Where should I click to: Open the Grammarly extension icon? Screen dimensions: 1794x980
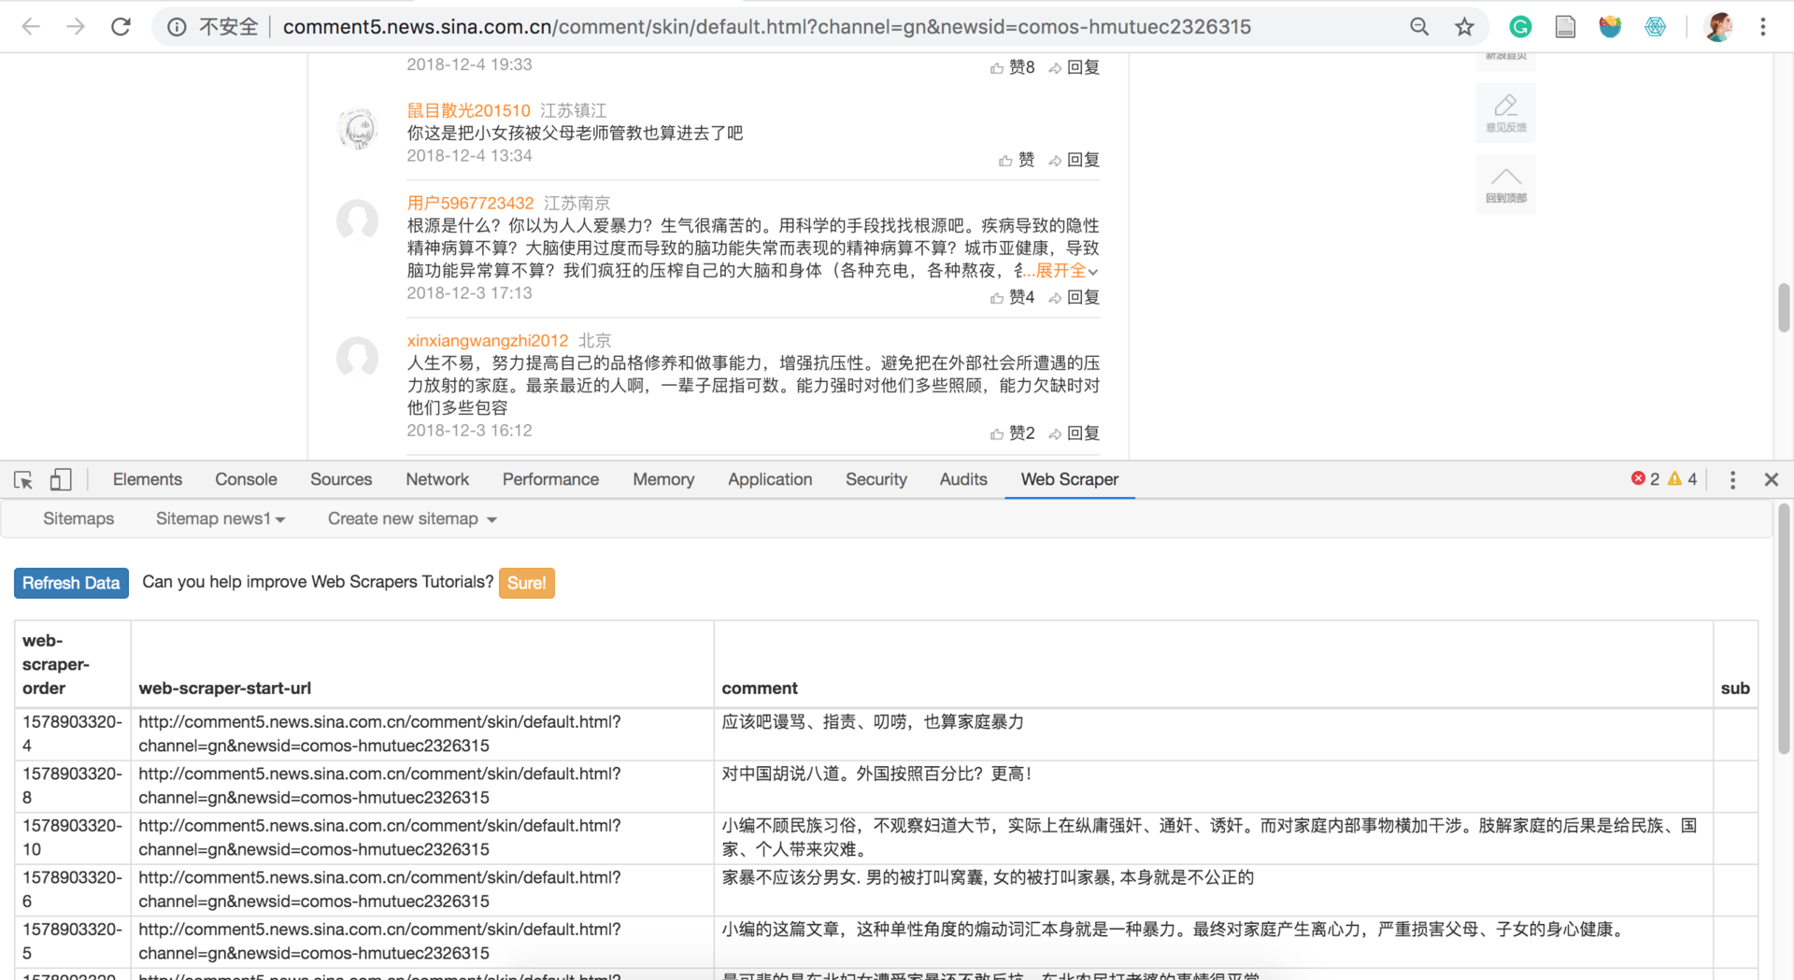[x=1520, y=27]
